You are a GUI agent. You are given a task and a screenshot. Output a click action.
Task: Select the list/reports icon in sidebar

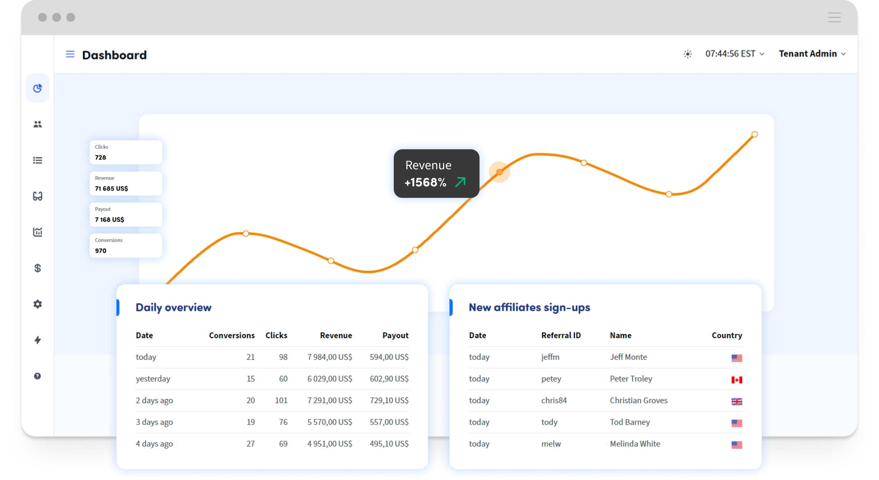tap(38, 160)
